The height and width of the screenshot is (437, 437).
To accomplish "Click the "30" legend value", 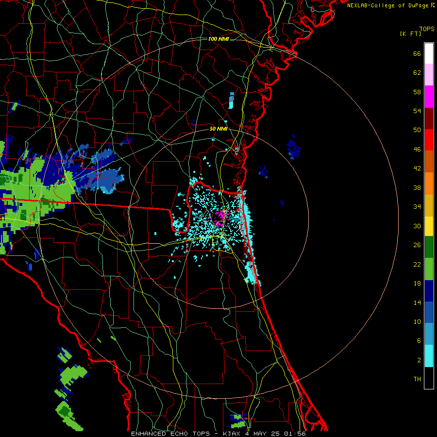I will (417, 226).
